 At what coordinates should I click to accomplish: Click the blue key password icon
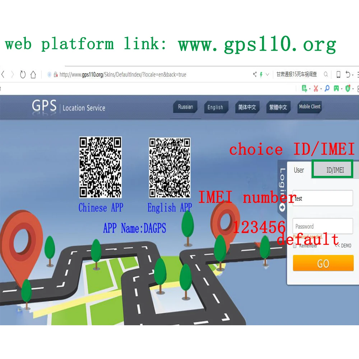(327, 88)
